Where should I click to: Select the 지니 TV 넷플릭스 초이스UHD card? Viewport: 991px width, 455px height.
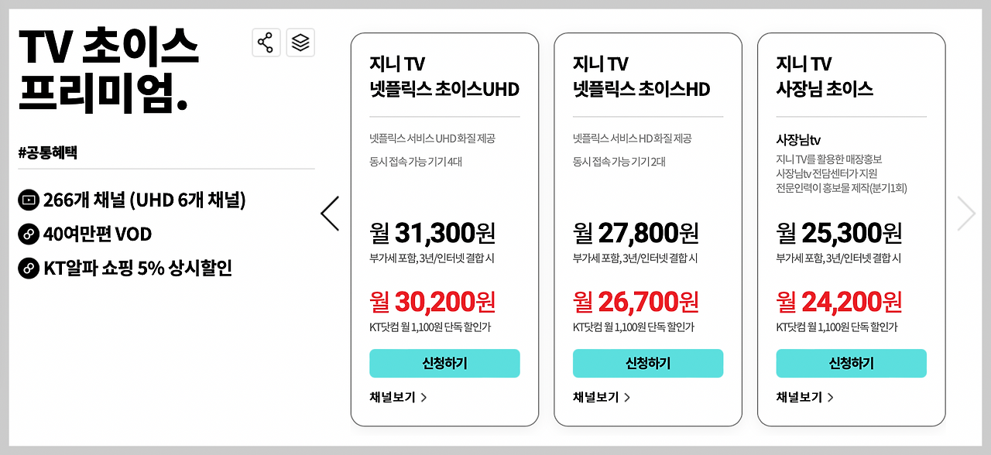click(444, 228)
